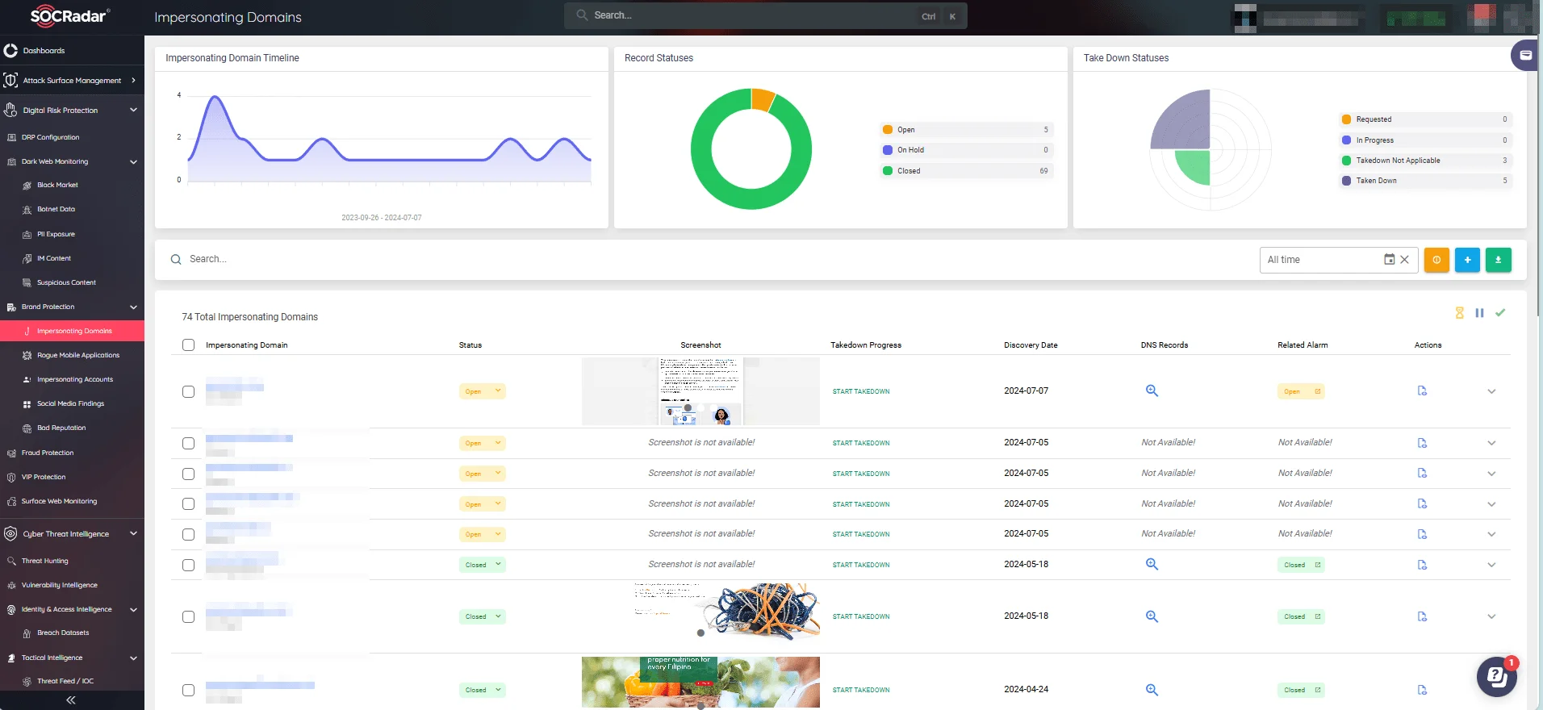This screenshot has width=1543, height=710.
Task: Toggle the Takedown Not Applicable legend entry
Action: pos(1425,160)
